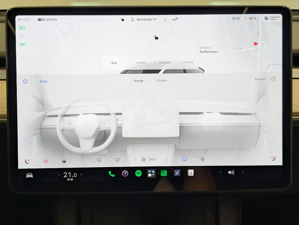Enable Auto climate mode

[x=43, y=81]
